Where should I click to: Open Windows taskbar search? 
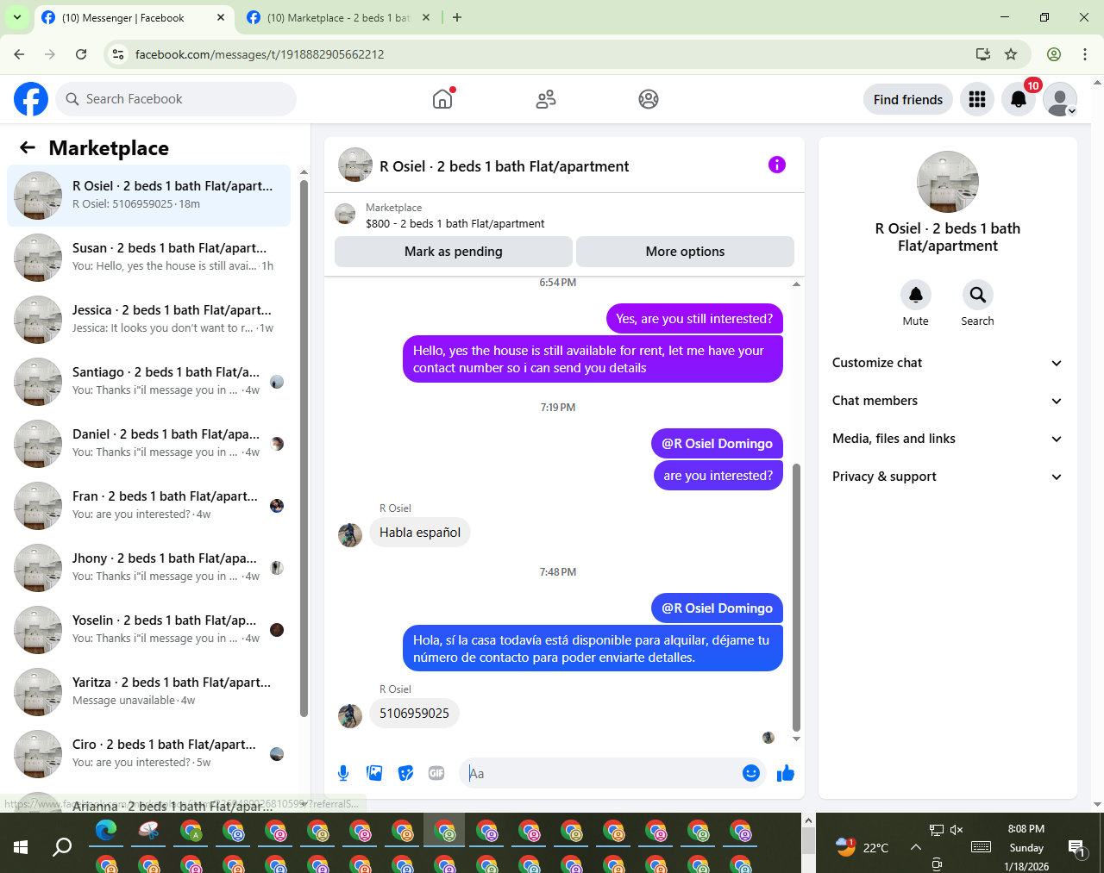62,847
